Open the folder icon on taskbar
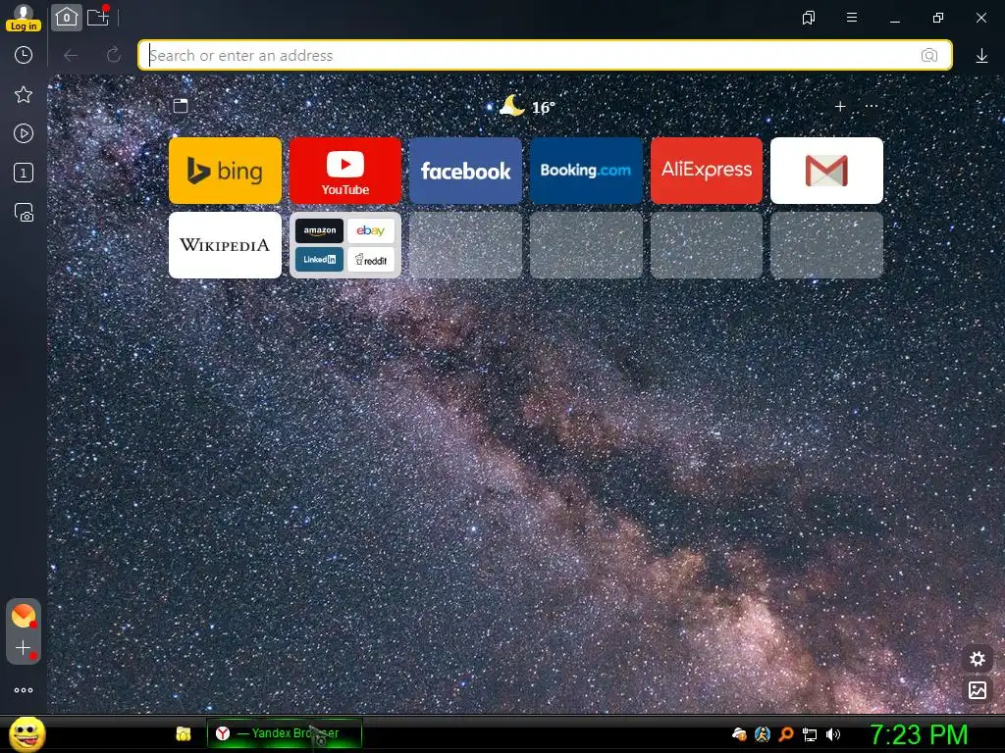Screen dimensions: 1005x753 pyautogui.click(x=184, y=733)
